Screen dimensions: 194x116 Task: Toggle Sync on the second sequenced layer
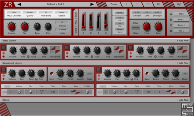coord(147,74)
